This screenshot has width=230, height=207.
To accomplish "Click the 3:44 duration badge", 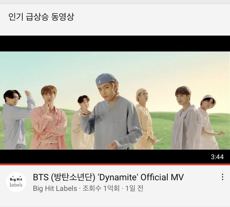I will pos(217,157).
